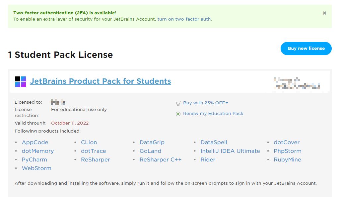The height and width of the screenshot is (205, 341).
Task: Open the ReSharper C++ product link
Action: 161,160
